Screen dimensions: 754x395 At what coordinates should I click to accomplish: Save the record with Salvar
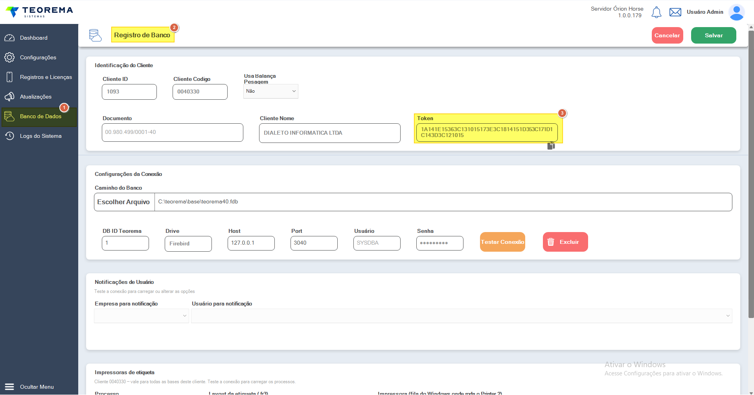pos(714,35)
